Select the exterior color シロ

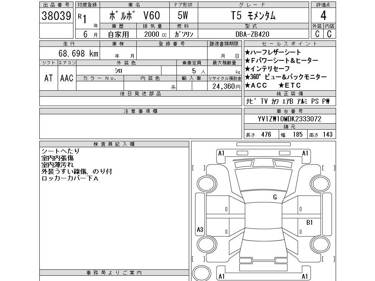tap(118, 70)
